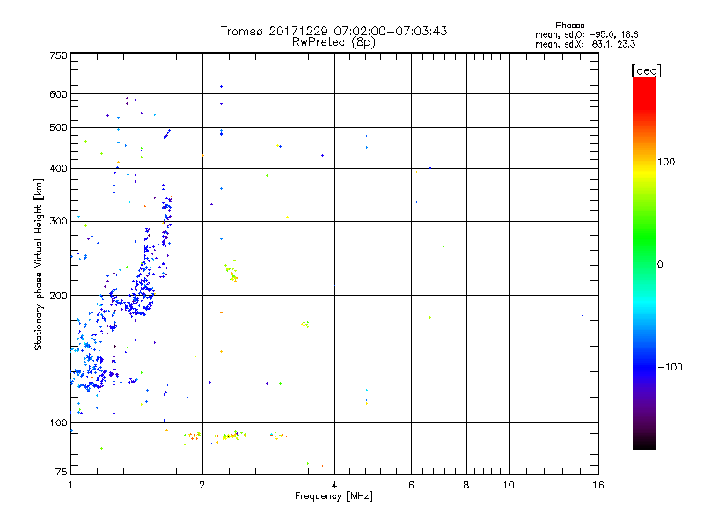Click the y-axis tick label '75'
This screenshot has height=528, width=704.
coord(62,472)
